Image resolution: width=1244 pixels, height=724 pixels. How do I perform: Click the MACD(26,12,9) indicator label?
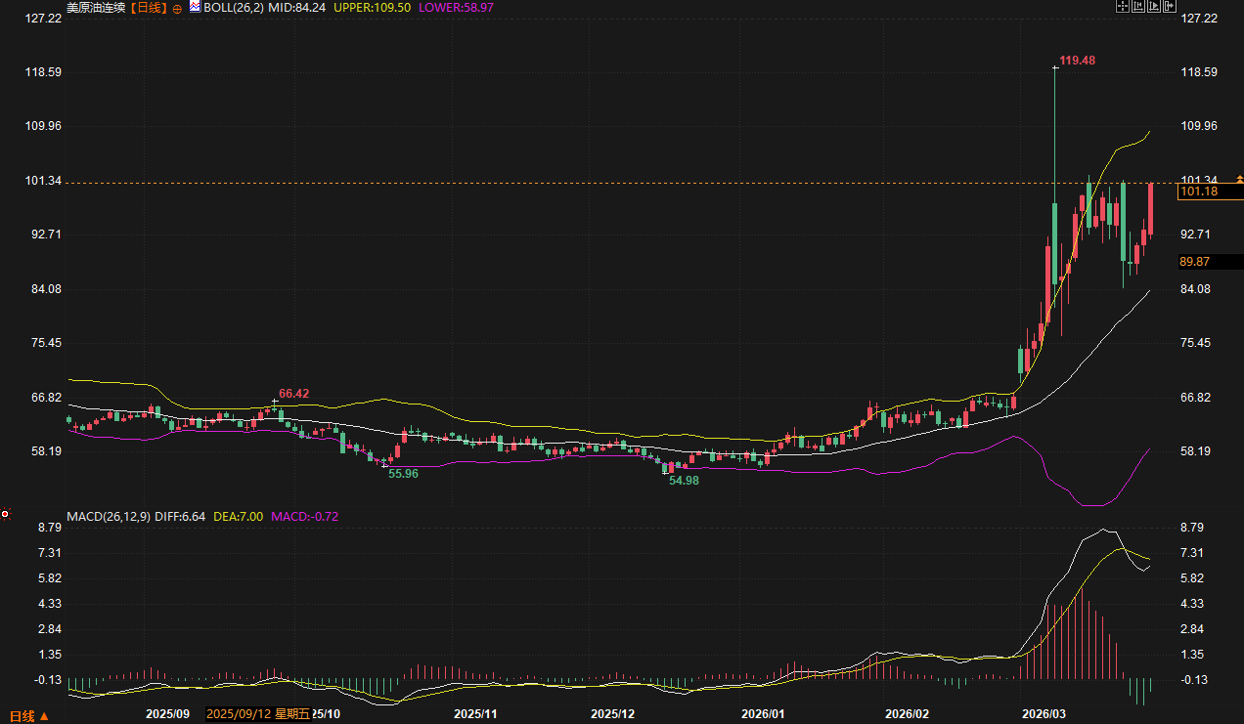coord(109,516)
